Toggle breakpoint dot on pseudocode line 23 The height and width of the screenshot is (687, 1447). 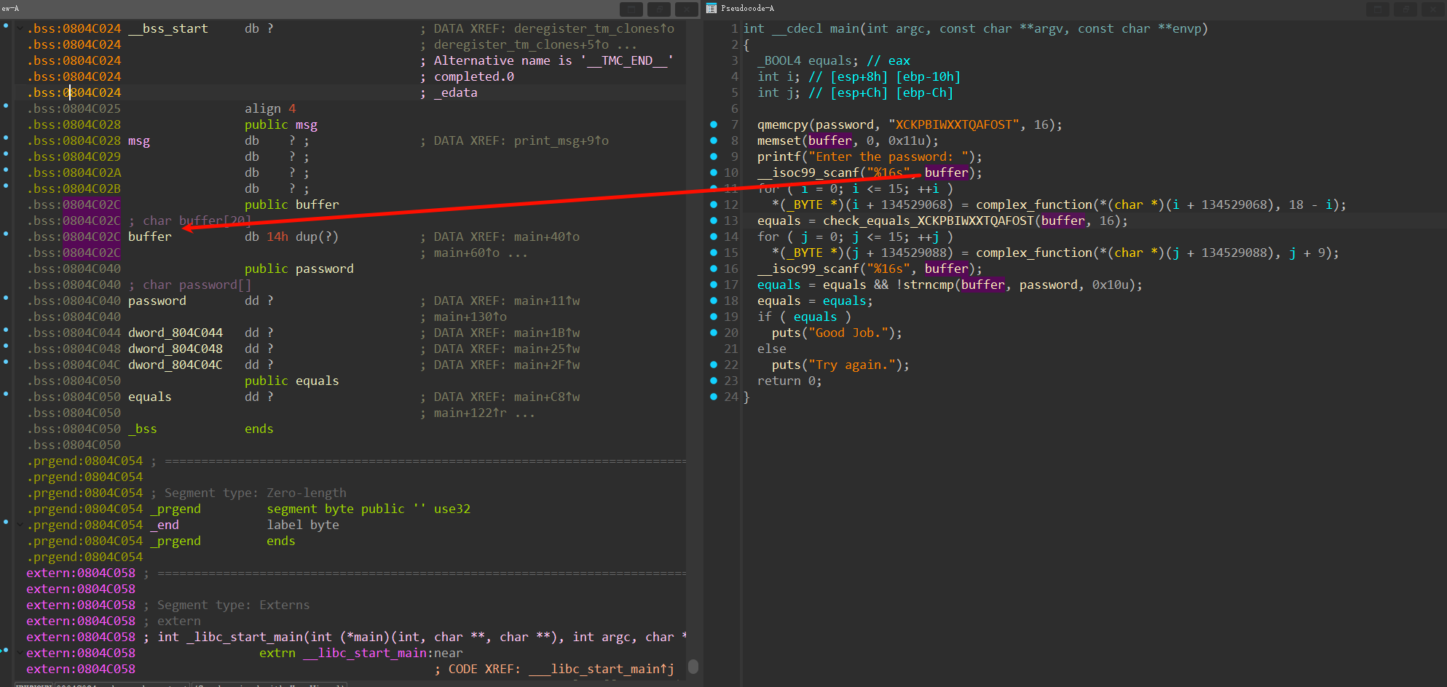click(714, 381)
